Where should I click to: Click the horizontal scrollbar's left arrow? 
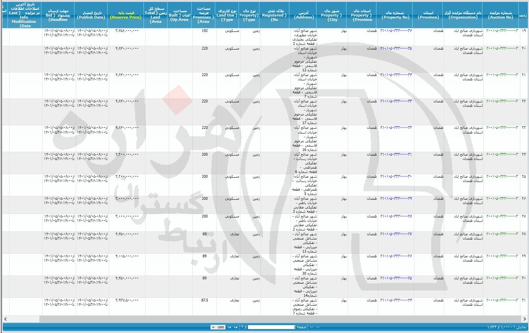click(x=5, y=318)
